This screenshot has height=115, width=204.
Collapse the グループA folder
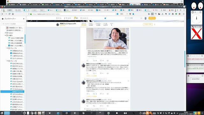[x=7, y=48]
